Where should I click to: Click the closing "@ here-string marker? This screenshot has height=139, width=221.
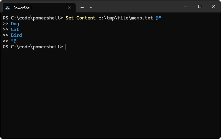click(x=14, y=41)
